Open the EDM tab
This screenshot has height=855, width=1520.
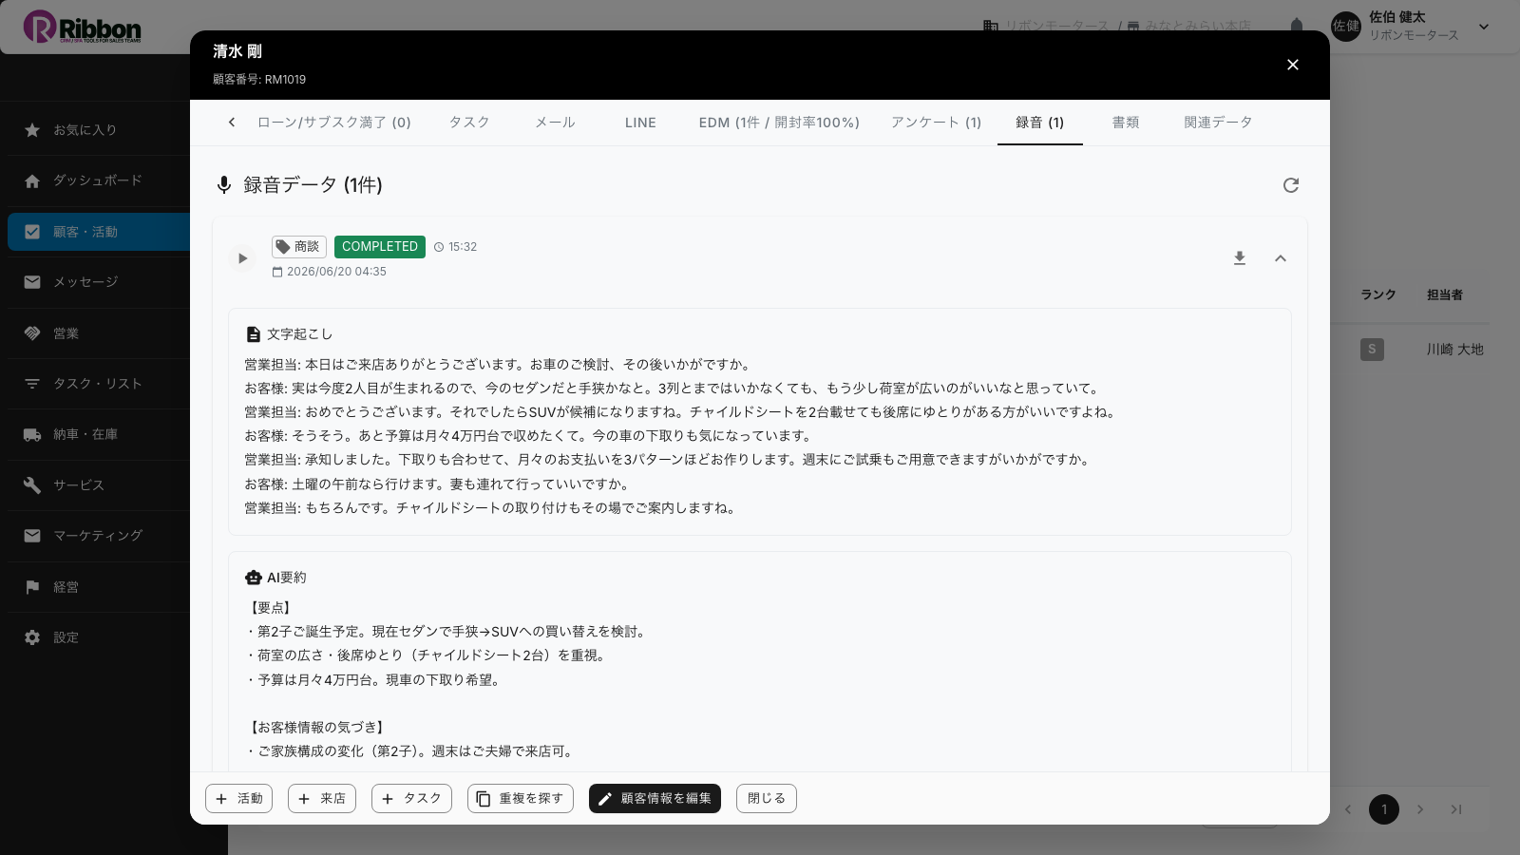click(779, 123)
